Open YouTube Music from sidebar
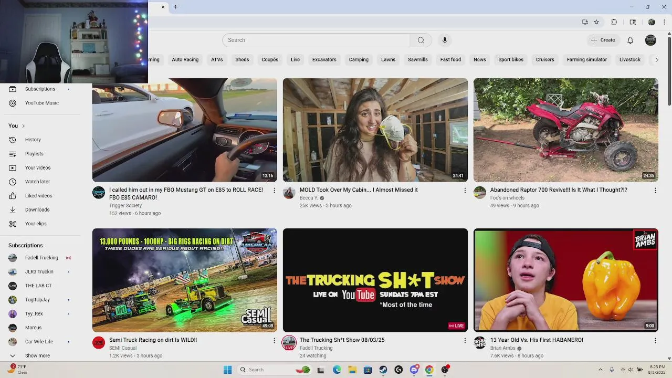Screen dimensions: 672x378 tap(41, 103)
